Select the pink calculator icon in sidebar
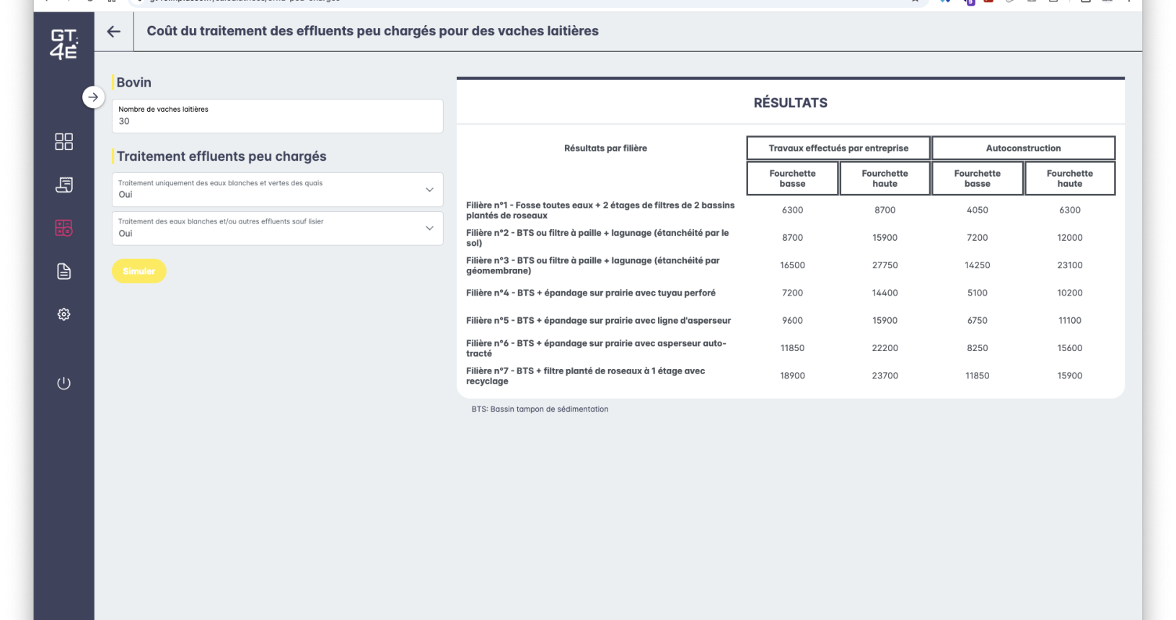Viewport: 1176px width, 620px height. click(x=63, y=228)
